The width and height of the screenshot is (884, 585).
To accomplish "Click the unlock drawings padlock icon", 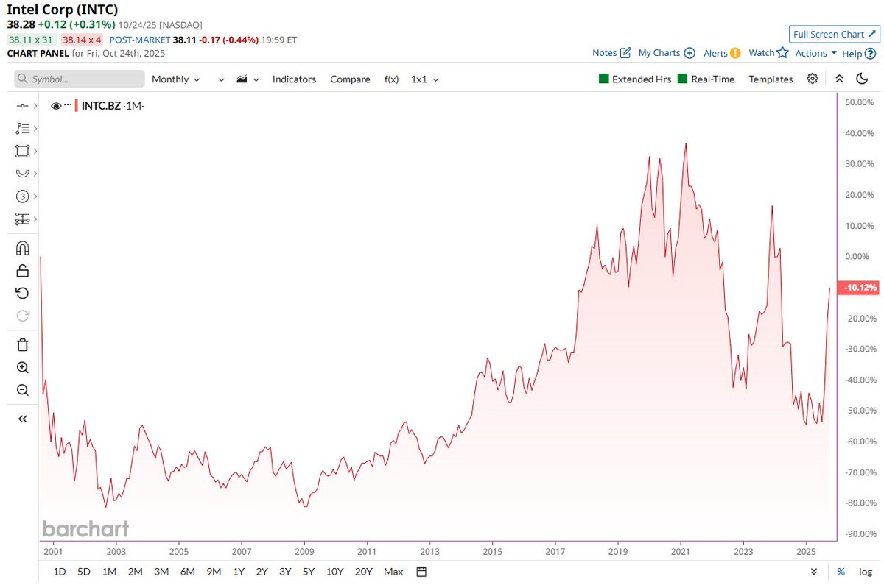I will [x=22, y=271].
